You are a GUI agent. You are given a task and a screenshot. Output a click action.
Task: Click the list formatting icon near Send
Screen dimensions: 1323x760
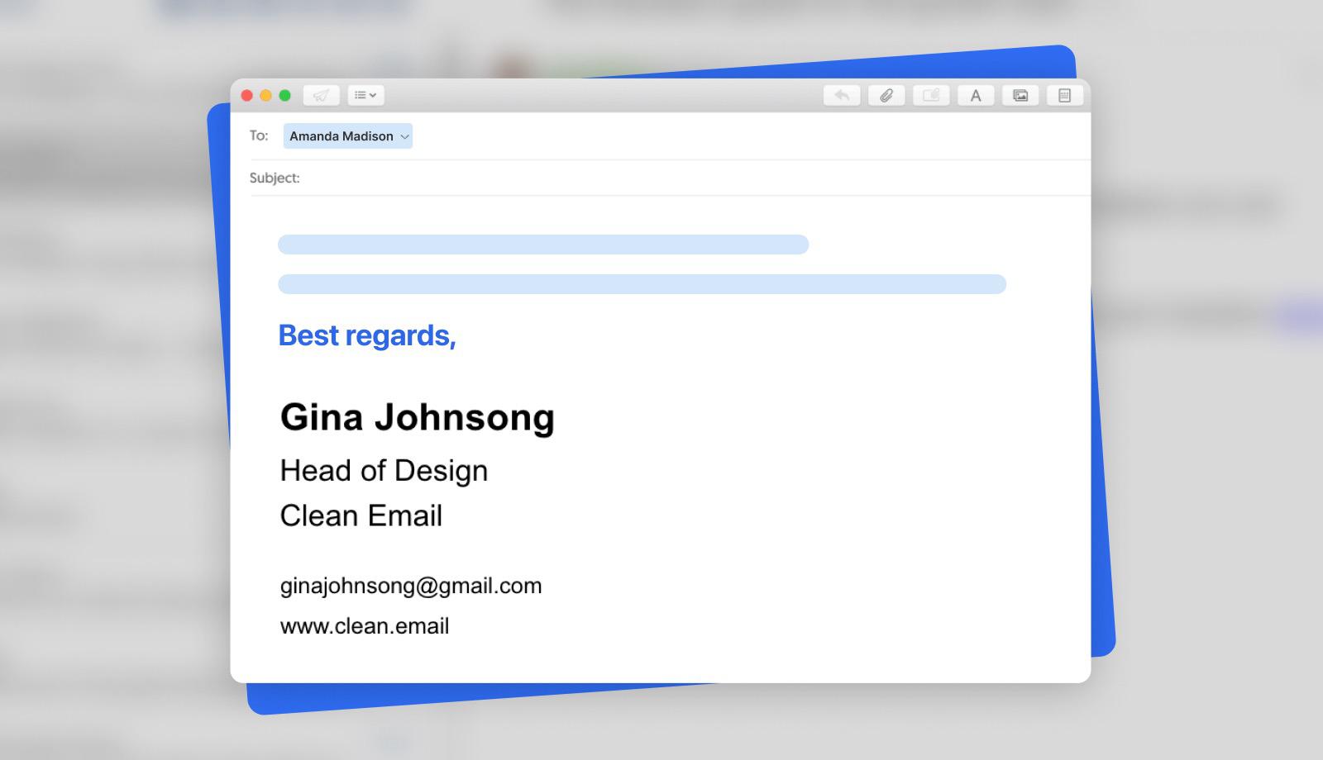coord(361,94)
